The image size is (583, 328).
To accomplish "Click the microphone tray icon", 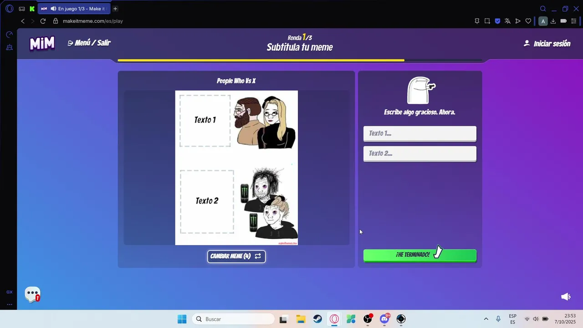I will pos(498,319).
